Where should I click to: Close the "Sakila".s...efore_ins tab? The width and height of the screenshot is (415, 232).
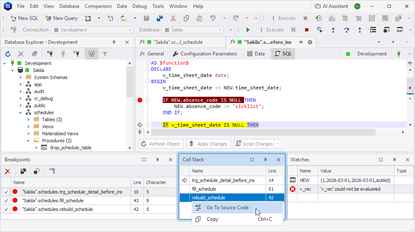pos(310,42)
